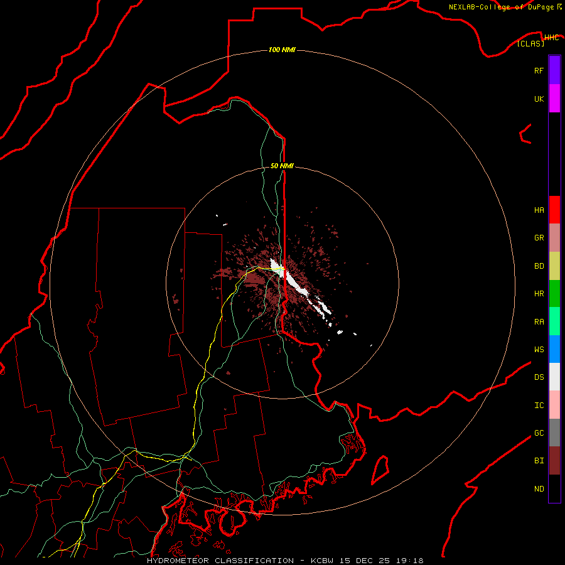Click the [CLAS] label

[530, 43]
